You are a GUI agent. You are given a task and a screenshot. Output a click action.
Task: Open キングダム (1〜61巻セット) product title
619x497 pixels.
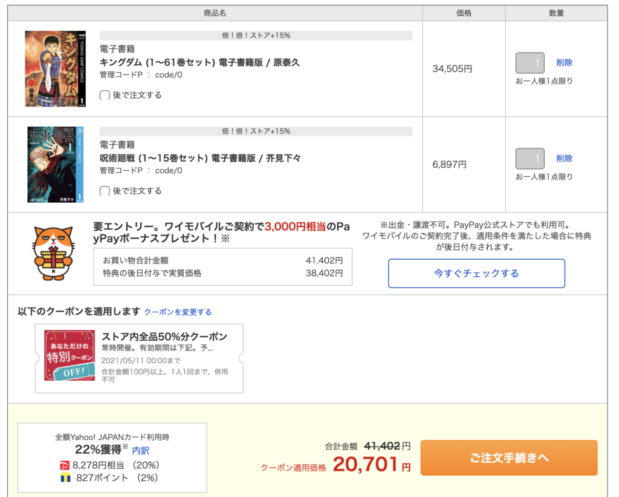point(199,62)
